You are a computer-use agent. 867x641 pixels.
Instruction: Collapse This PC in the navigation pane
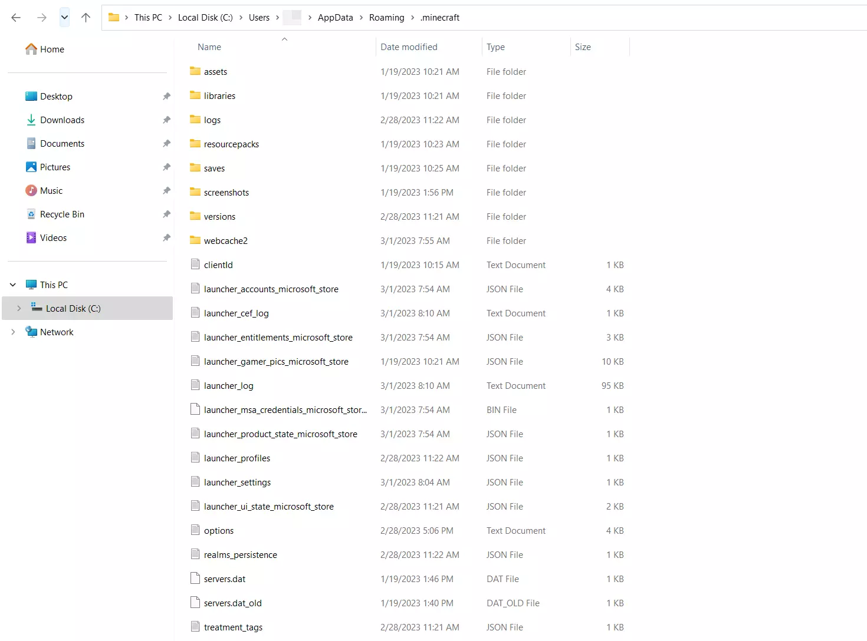pyautogui.click(x=12, y=285)
